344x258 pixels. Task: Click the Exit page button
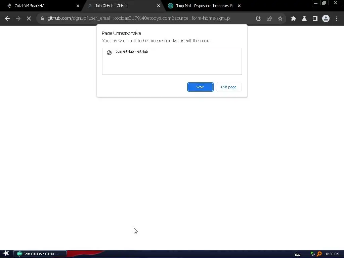tap(228, 87)
